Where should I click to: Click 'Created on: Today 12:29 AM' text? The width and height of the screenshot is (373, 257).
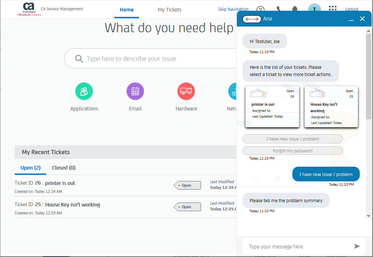(38, 213)
